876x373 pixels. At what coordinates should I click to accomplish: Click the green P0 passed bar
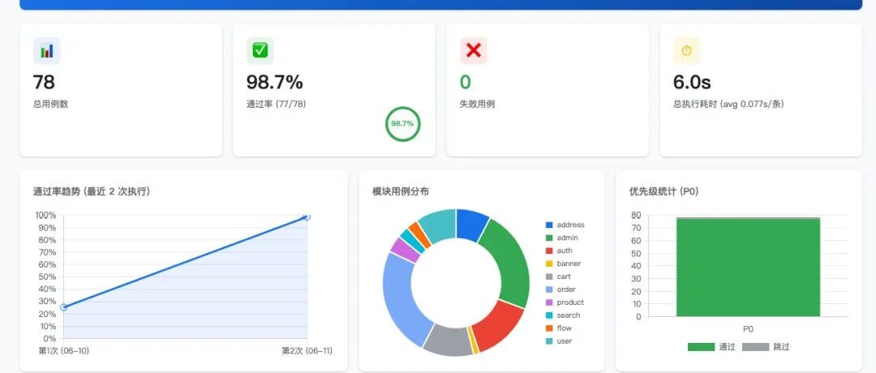tap(748, 268)
